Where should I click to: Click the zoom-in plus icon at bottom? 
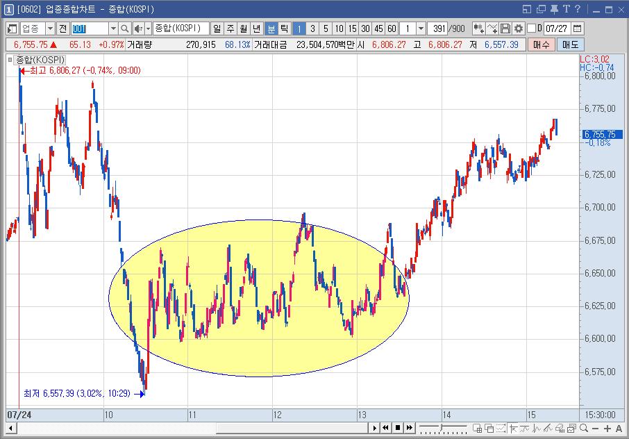coord(607,429)
